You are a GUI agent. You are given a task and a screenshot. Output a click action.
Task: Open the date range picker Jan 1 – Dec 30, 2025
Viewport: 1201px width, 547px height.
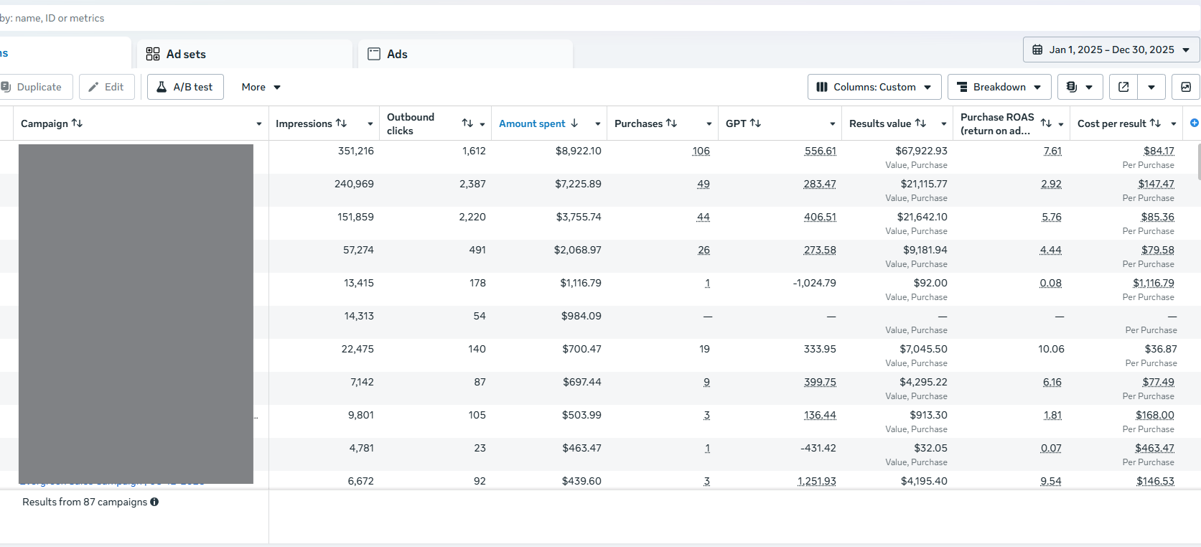(x=1111, y=50)
